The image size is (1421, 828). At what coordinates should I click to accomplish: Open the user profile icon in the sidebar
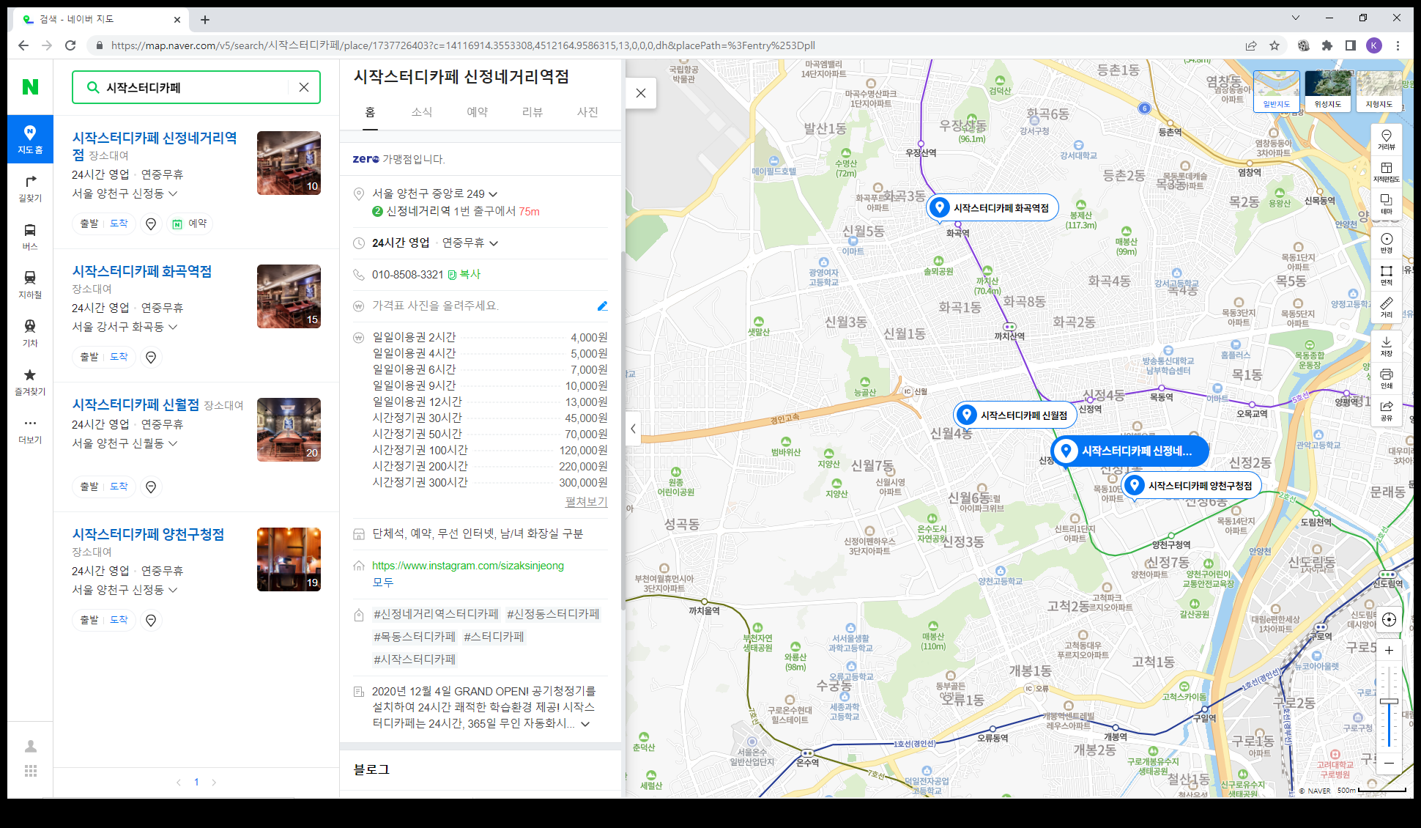pyautogui.click(x=30, y=746)
